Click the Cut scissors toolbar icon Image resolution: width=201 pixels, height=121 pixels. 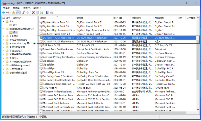pos(23,13)
